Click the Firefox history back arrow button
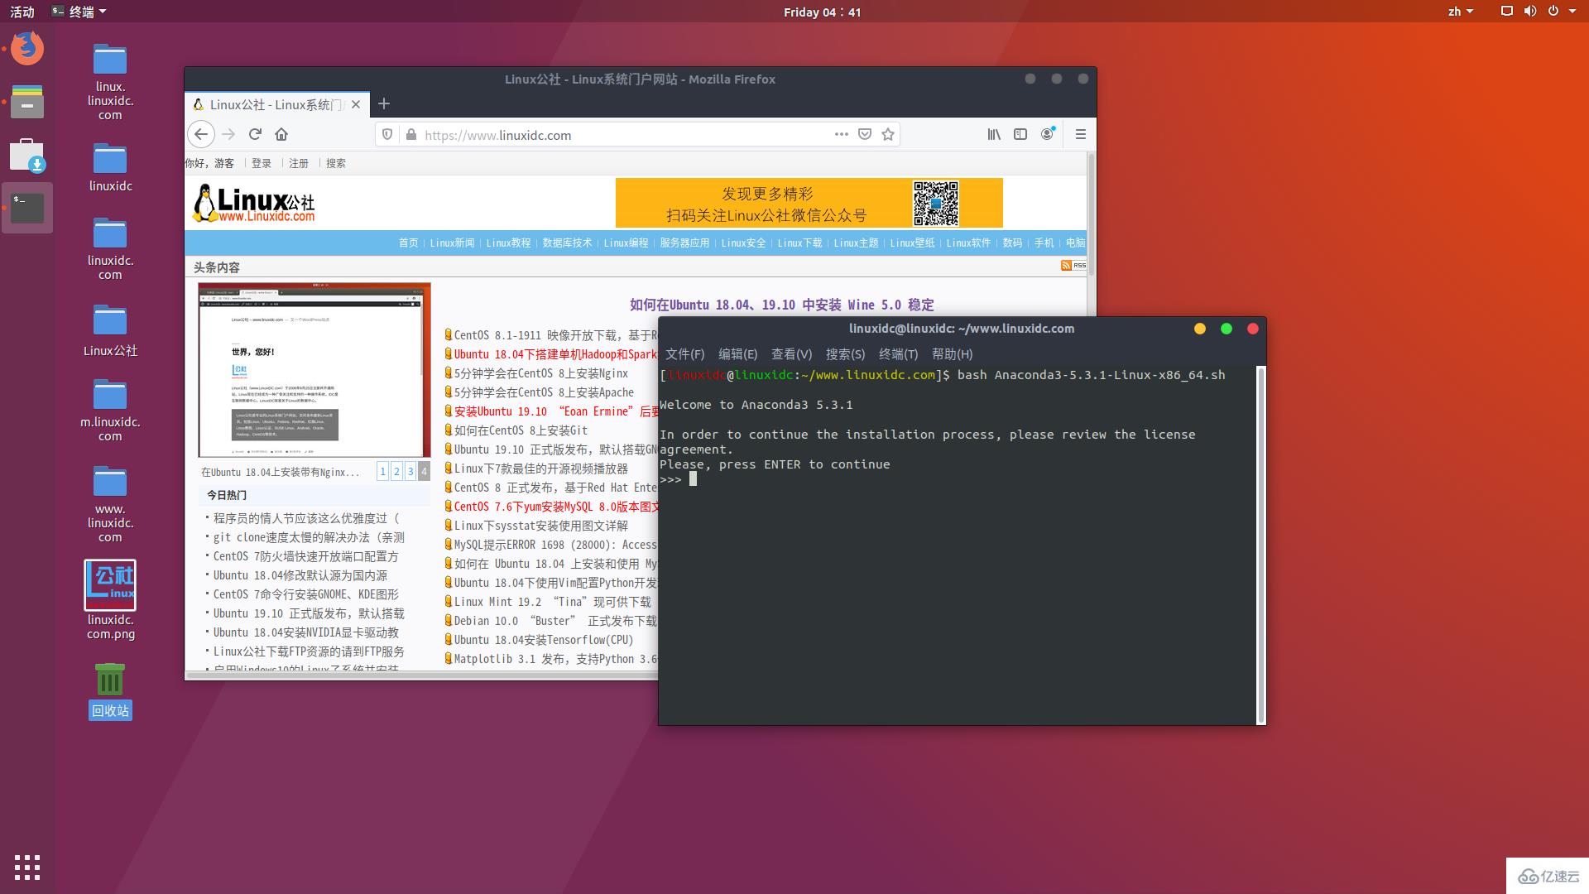Viewport: 1589px width, 894px height. pyautogui.click(x=201, y=134)
